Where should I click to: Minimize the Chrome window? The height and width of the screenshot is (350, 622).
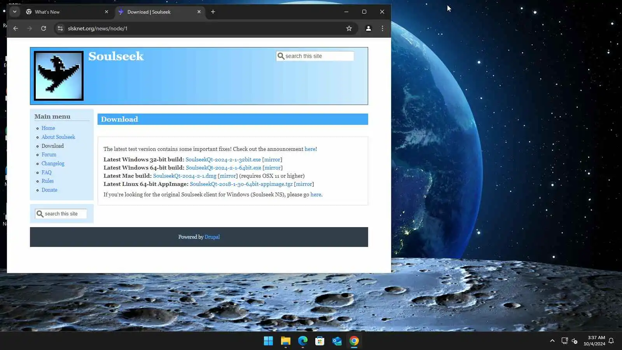coord(346,12)
